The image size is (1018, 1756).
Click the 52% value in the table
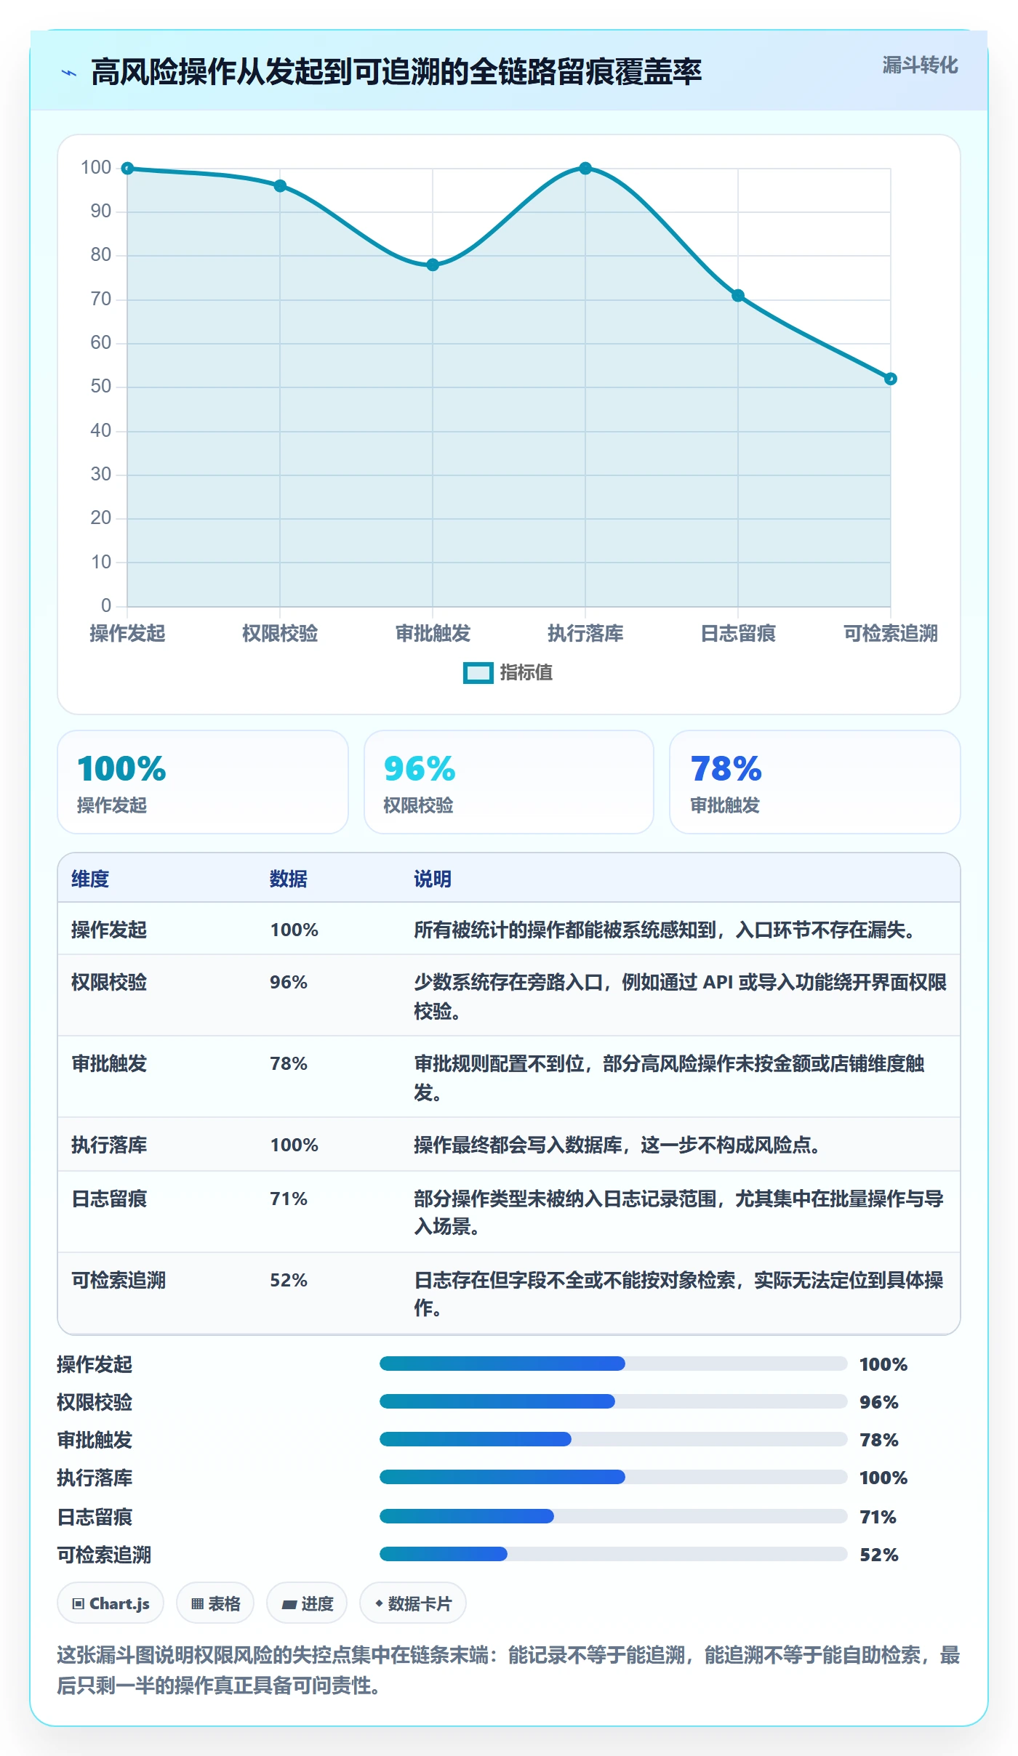pyautogui.click(x=289, y=1280)
